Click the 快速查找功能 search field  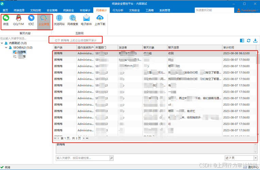pyautogui.click(x=214, y=10)
